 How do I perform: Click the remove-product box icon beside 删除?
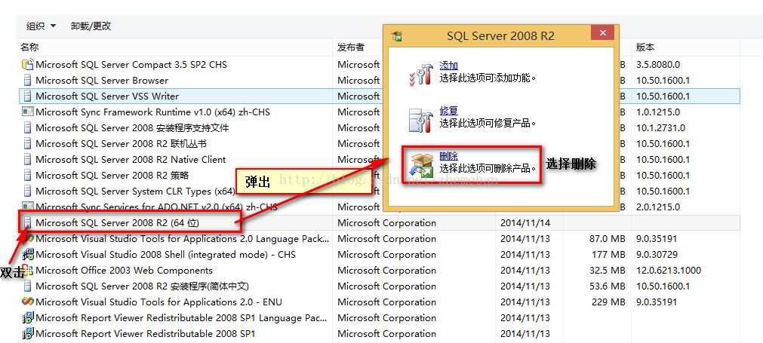(420, 165)
